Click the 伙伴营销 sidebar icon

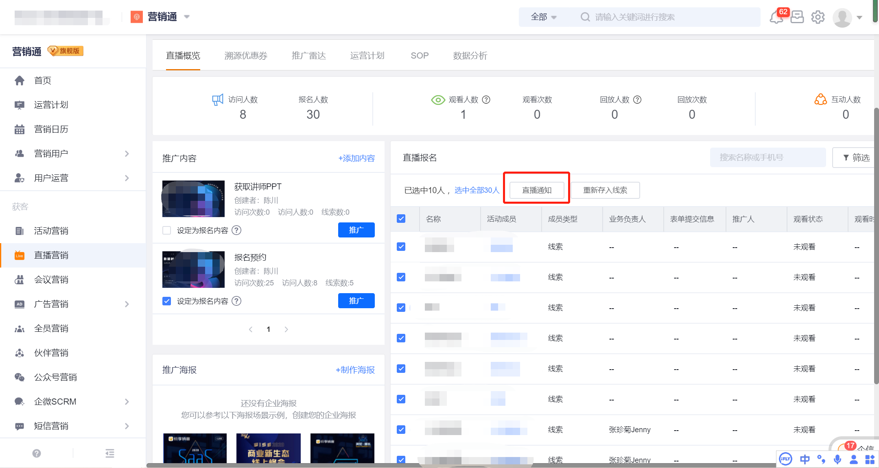(x=20, y=353)
